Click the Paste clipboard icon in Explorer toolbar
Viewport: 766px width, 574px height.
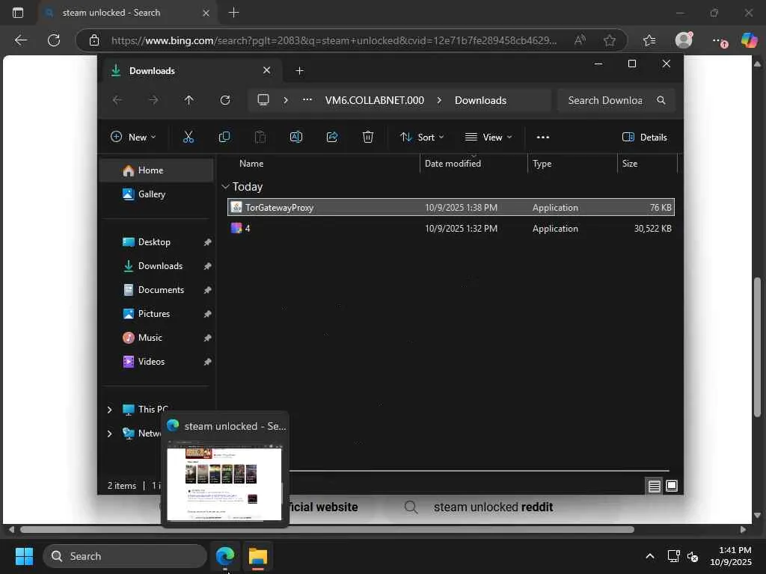tap(260, 138)
